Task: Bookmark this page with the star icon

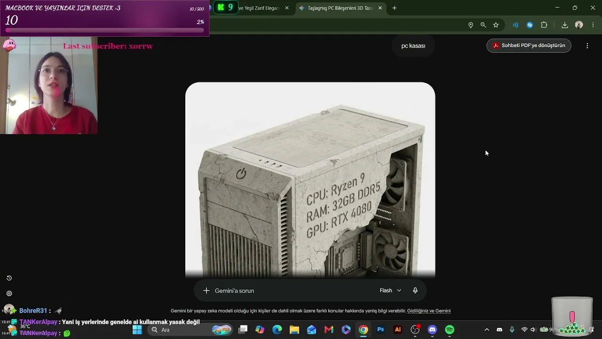Action: 496,25
